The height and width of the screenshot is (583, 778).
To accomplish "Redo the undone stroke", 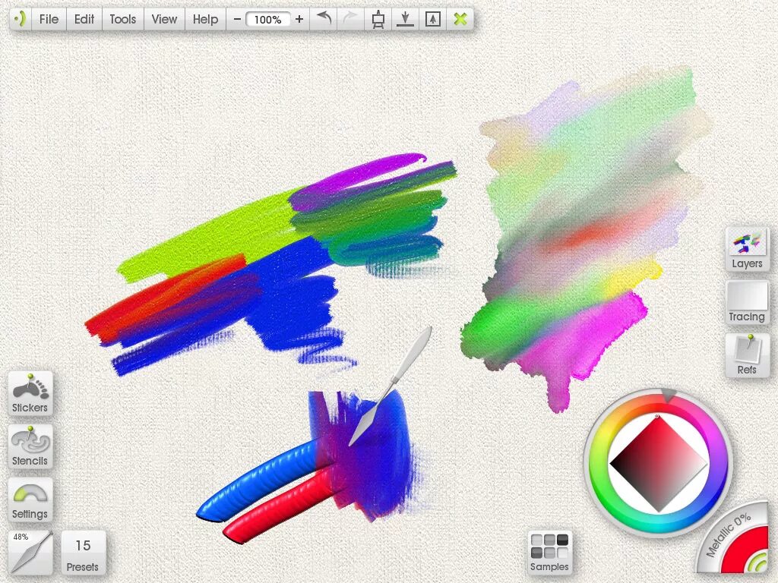I will pos(351,19).
